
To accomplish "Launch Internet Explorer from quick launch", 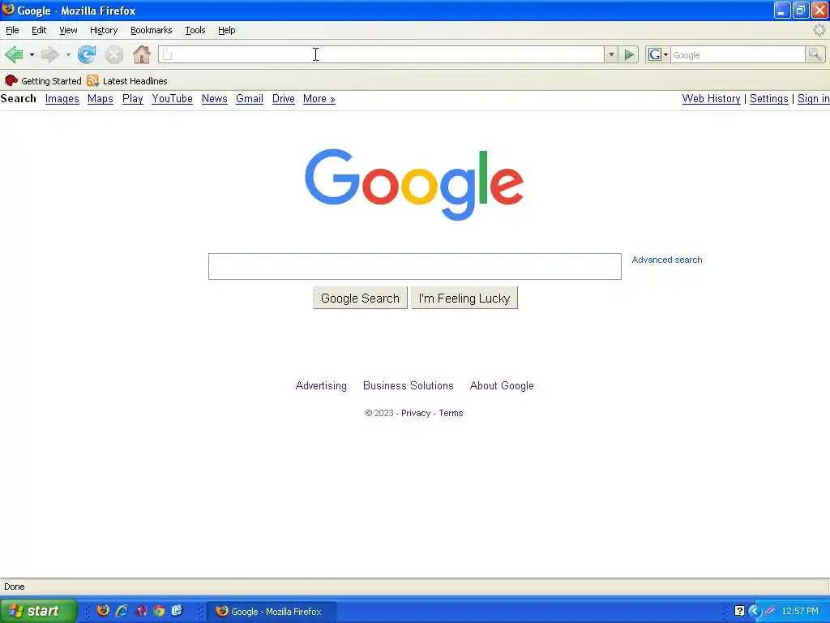I will tap(122, 611).
